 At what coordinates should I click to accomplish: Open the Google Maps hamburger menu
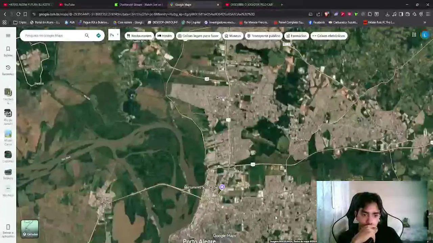8,35
